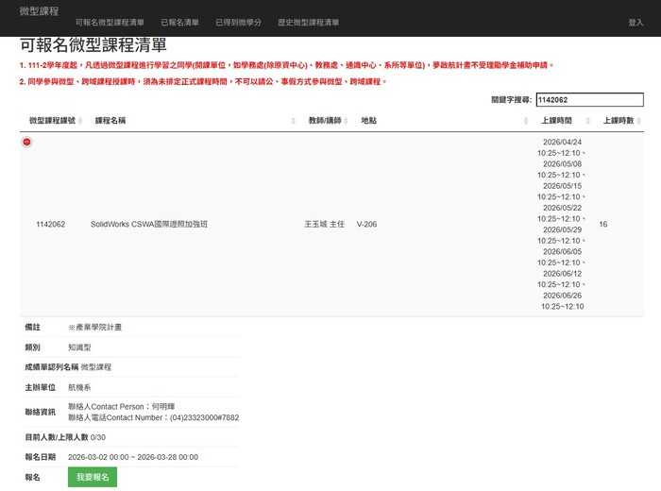Sort by 課程名稱 column arrows
The image size is (661, 491).
(293, 121)
